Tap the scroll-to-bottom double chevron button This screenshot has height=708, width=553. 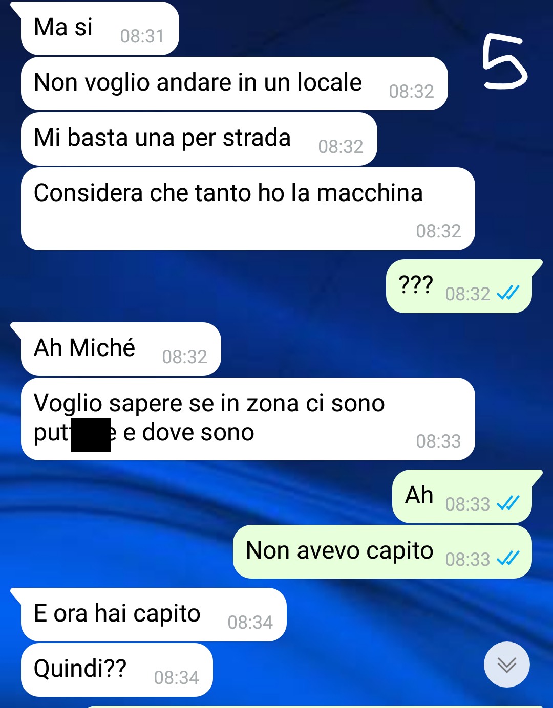coord(506,664)
